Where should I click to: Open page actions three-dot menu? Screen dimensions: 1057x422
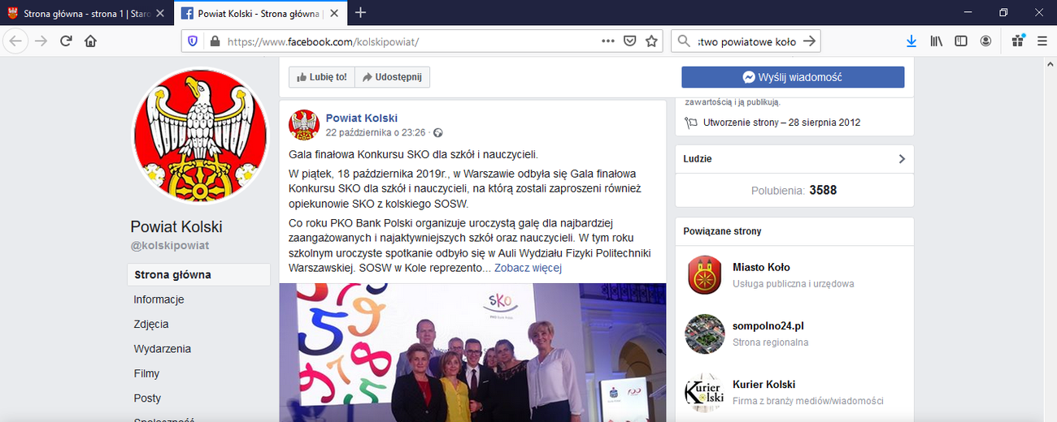coord(608,41)
